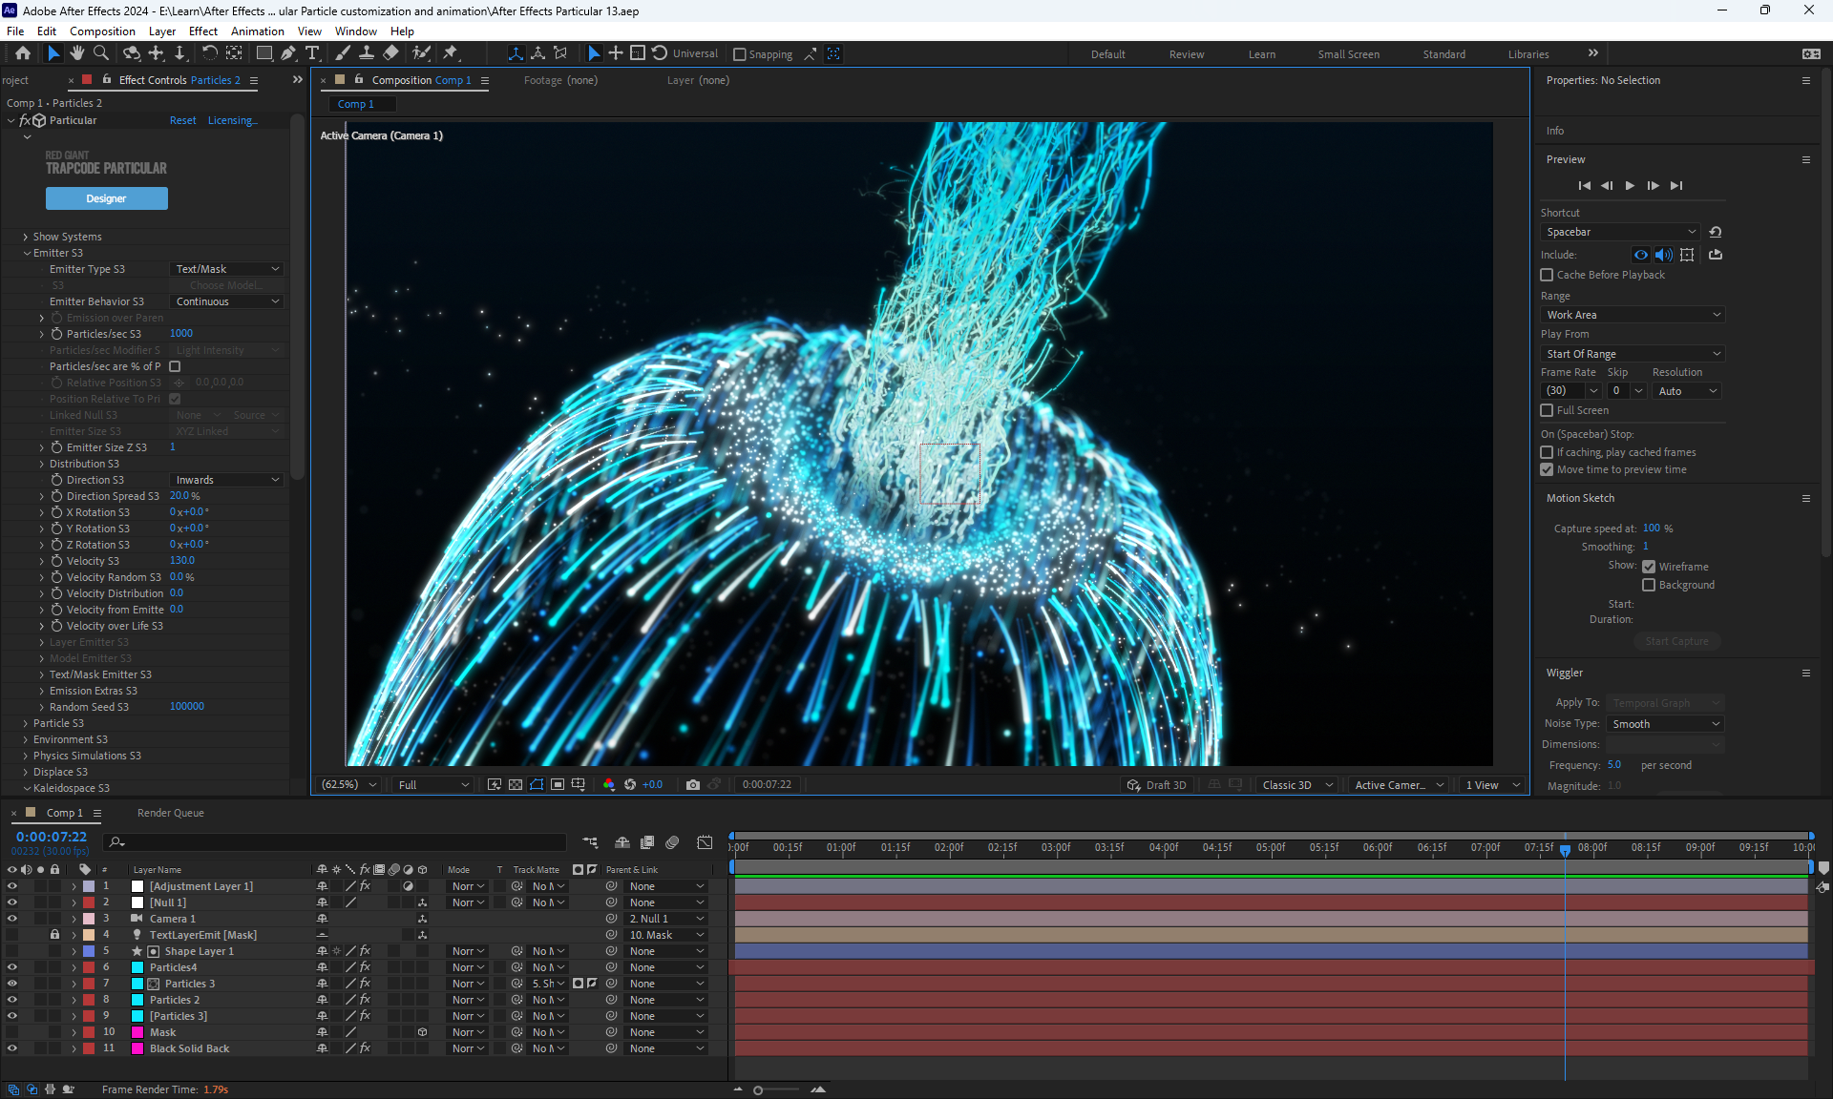Expand the Particle S3 group

click(x=26, y=723)
